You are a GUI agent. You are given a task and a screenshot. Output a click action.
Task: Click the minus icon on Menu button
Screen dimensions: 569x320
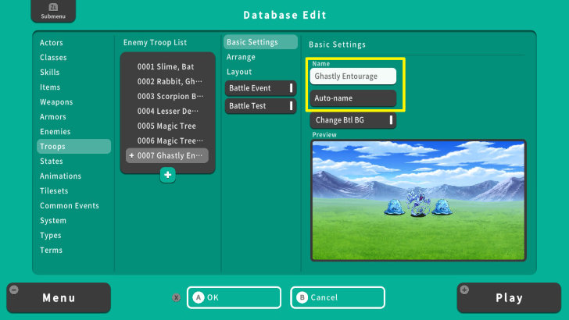(13, 290)
